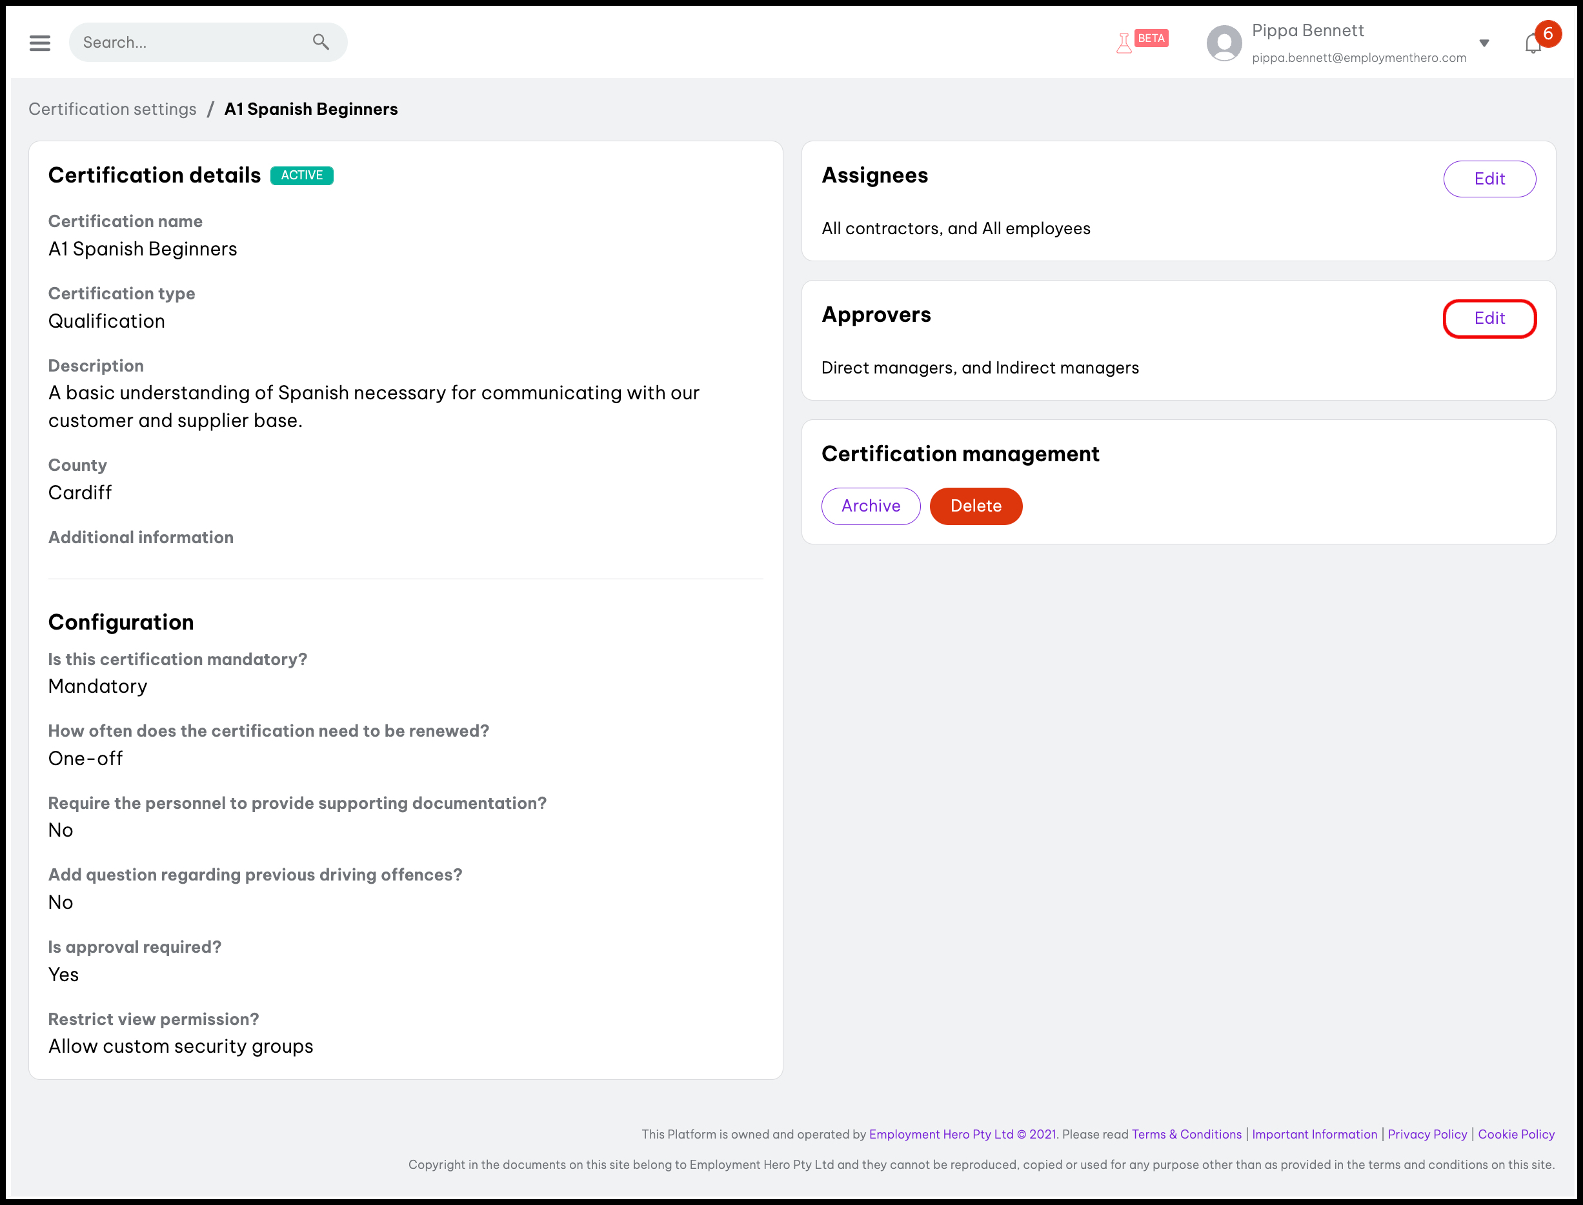
Task: Click Pippa Bennett's profile avatar
Action: click(1224, 43)
